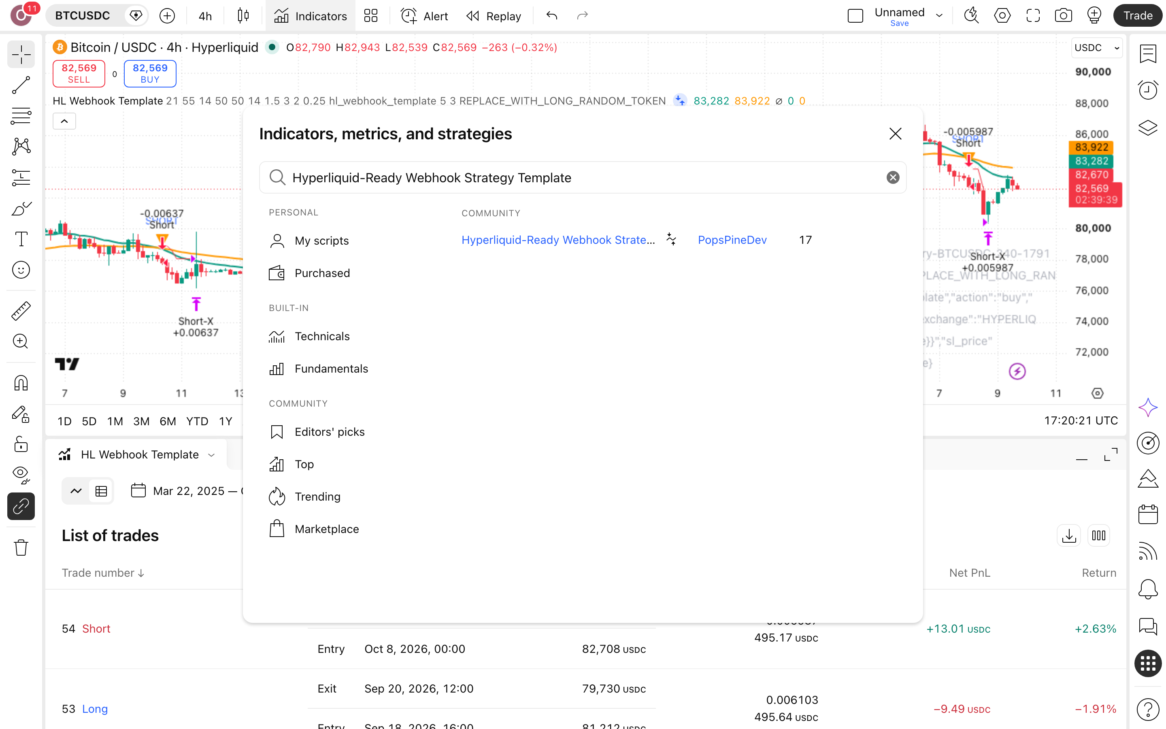This screenshot has height=729, width=1166.
Task: Select the ruler measure tool
Action: point(21,311)
